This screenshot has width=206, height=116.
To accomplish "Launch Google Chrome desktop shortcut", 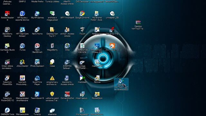I will point(82,14).
